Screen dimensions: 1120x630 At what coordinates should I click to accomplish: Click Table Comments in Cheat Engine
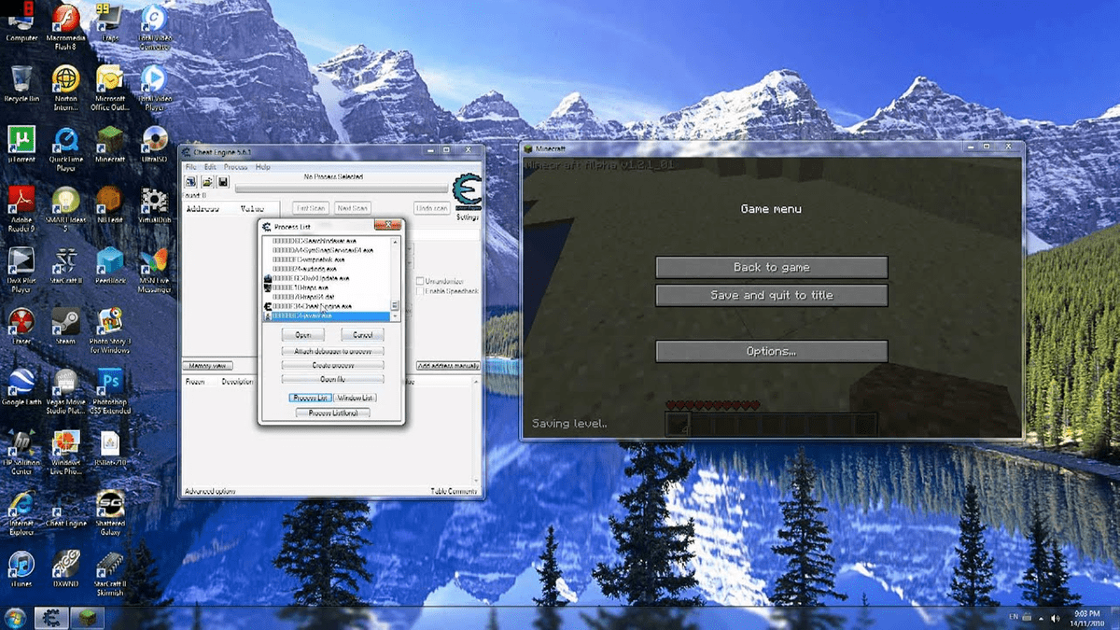[455, 491]
